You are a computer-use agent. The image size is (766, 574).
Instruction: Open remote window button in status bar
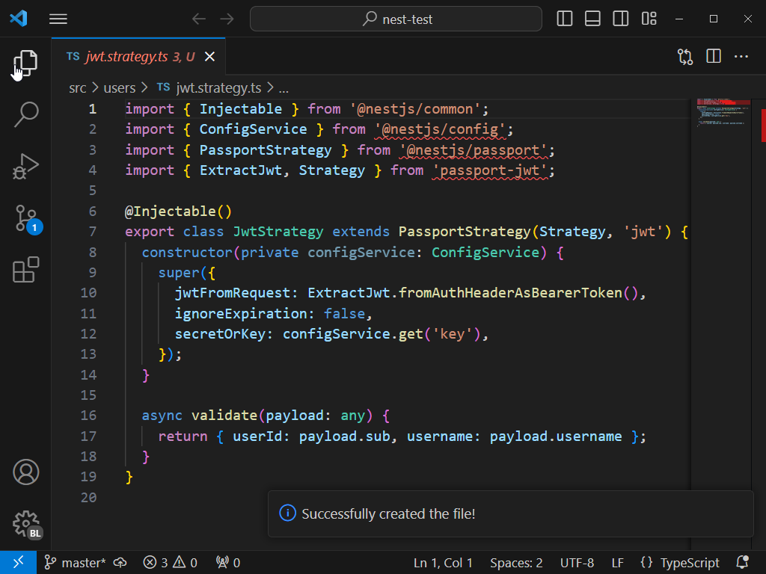tap(18, 563)
